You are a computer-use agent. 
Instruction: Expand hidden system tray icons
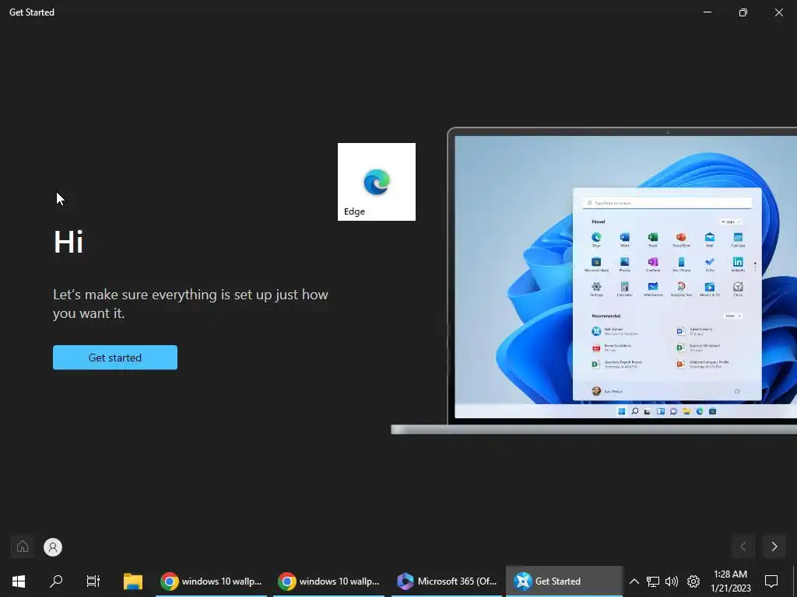click(634, 581)
